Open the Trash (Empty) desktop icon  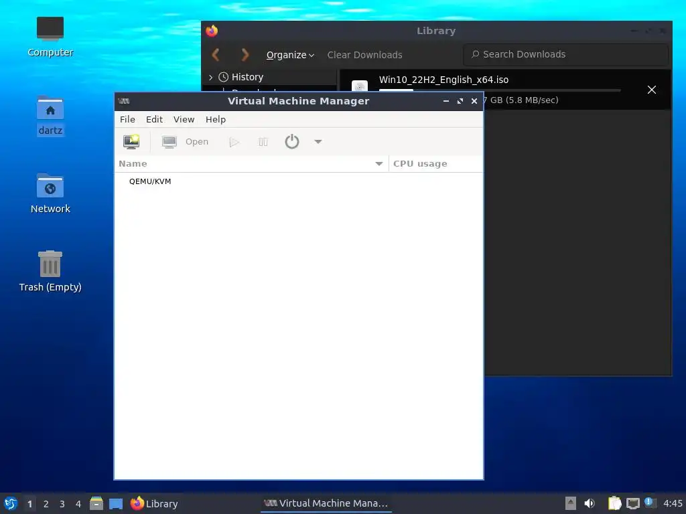coord(50,271)
